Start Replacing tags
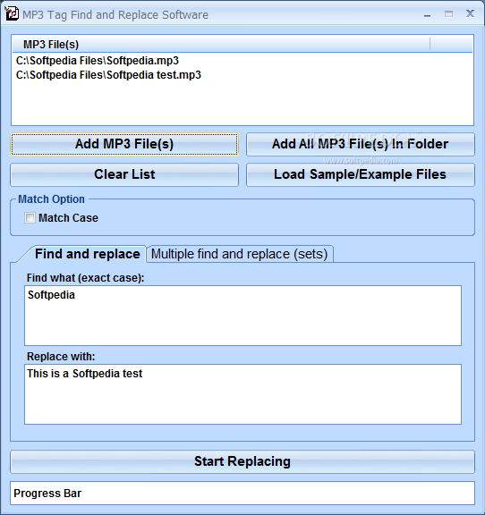This screenshot has height=515, width=485. tap(242, 461)
